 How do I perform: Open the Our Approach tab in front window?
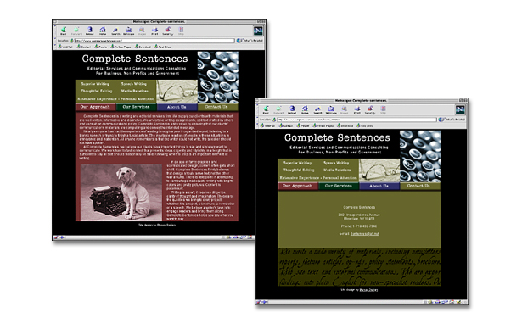click(x=298, y=186)
